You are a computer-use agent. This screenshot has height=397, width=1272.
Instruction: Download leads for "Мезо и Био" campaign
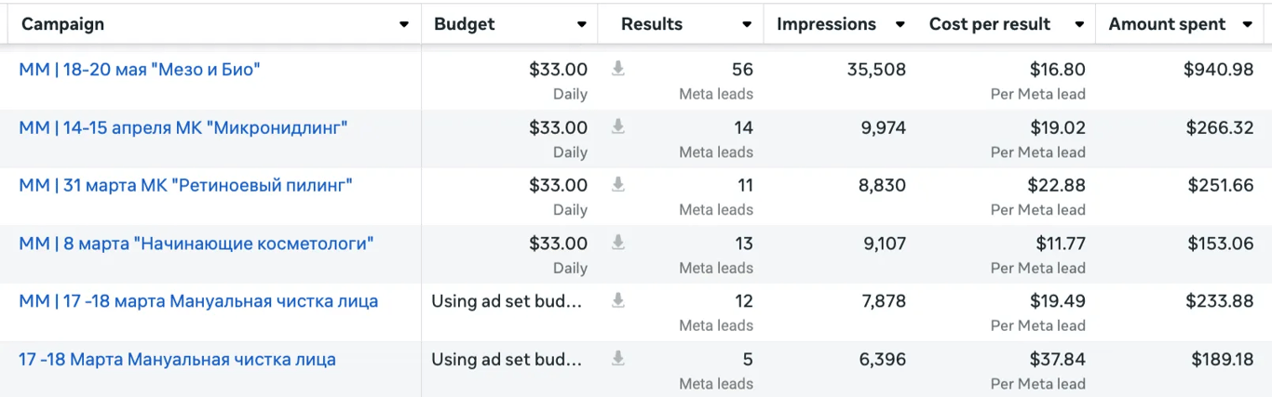click(x=617, y=68)
